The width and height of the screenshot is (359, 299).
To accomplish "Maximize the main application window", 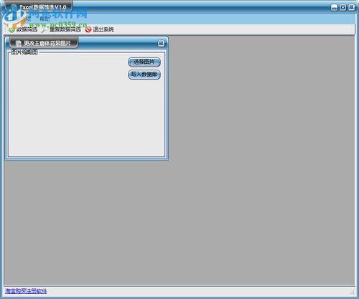I will click(x=342, y=7).
